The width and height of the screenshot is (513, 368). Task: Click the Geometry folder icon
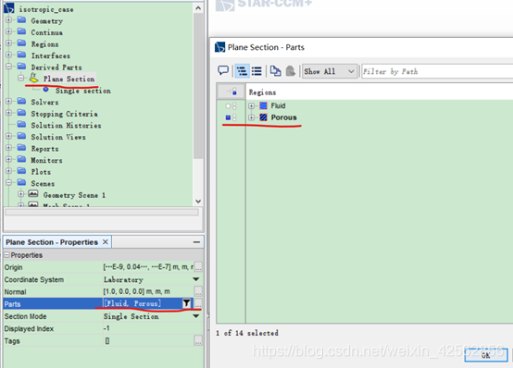click(21, 20)
